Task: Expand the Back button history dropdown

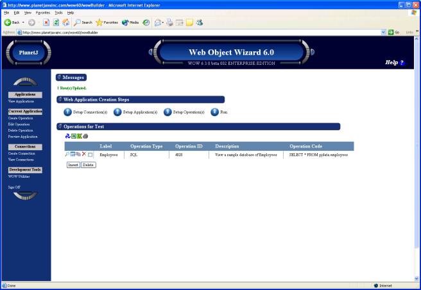Action: (24, 22)
